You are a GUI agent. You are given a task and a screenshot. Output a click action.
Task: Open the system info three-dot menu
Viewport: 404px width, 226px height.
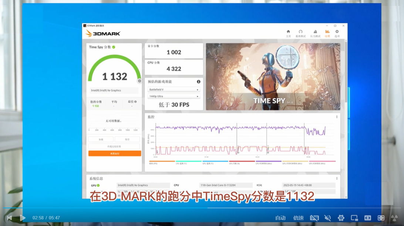click(337, 178)
